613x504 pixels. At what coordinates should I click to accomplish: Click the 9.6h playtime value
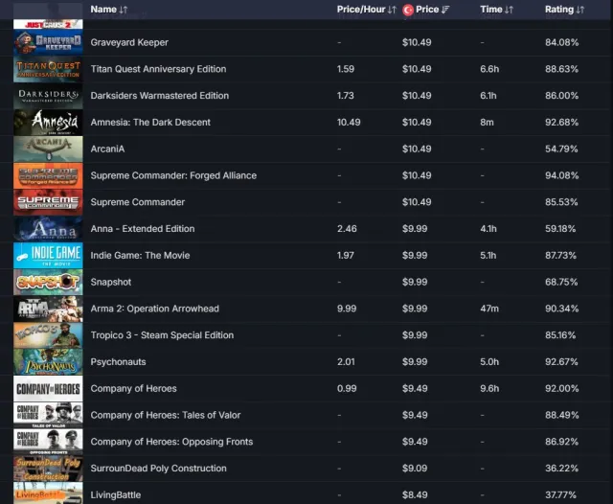489,388
